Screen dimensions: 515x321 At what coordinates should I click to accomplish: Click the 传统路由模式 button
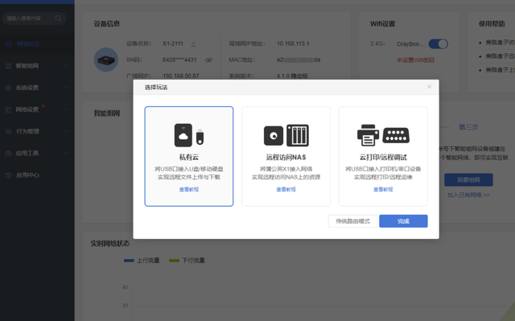point(352,221)
